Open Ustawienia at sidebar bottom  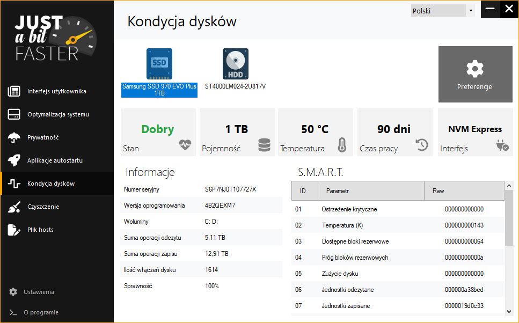[39, 292]
